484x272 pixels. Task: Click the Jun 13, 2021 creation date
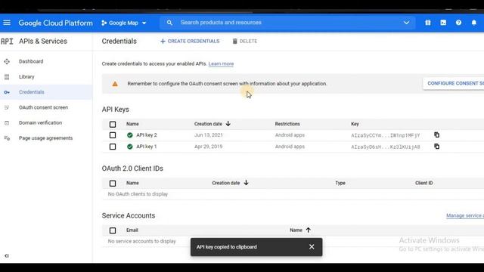click(209, 135)
